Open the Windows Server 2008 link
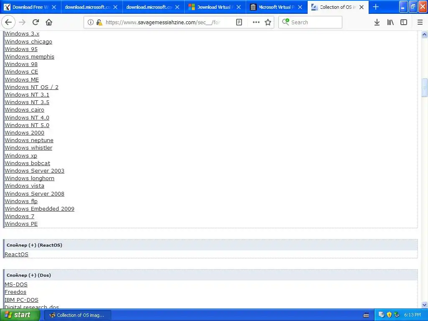The height and width of the screenshot is (321, 428). (34, 194)
